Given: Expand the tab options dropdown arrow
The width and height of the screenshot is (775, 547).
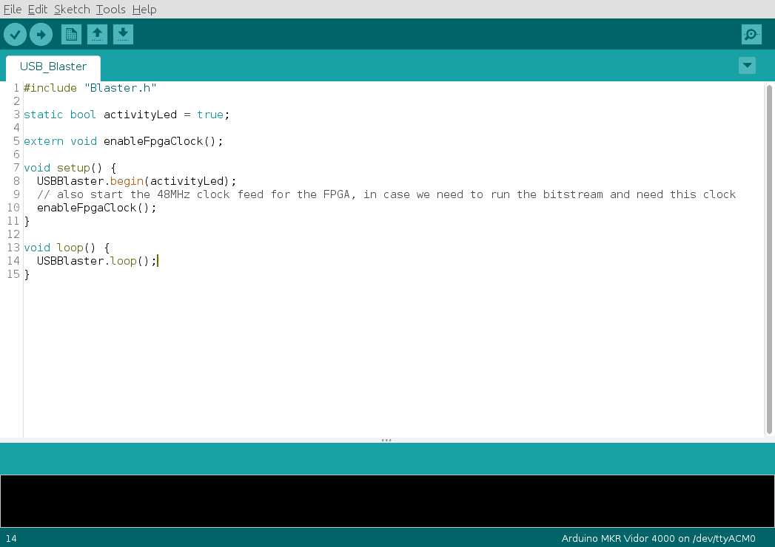Looking at the screenshot, I should 747,65.
